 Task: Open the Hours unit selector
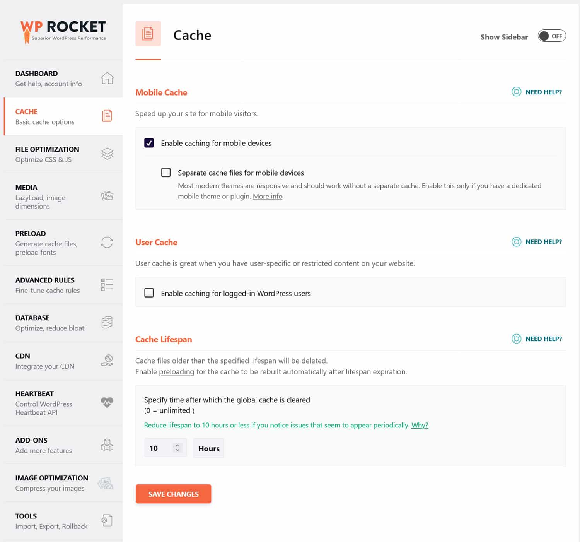pyautogui.click(x=209, y=448)
